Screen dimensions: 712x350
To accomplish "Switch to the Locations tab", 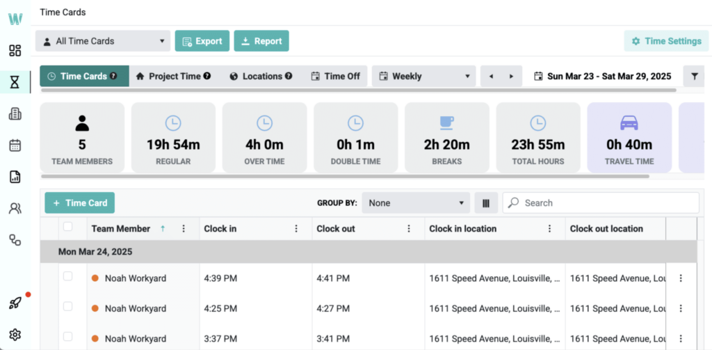I will click(261, 76).
